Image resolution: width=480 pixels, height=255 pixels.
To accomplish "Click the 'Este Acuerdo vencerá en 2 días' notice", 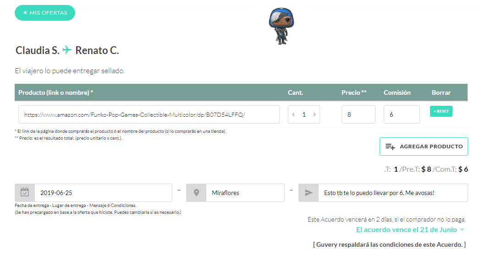I will [386, 220].
